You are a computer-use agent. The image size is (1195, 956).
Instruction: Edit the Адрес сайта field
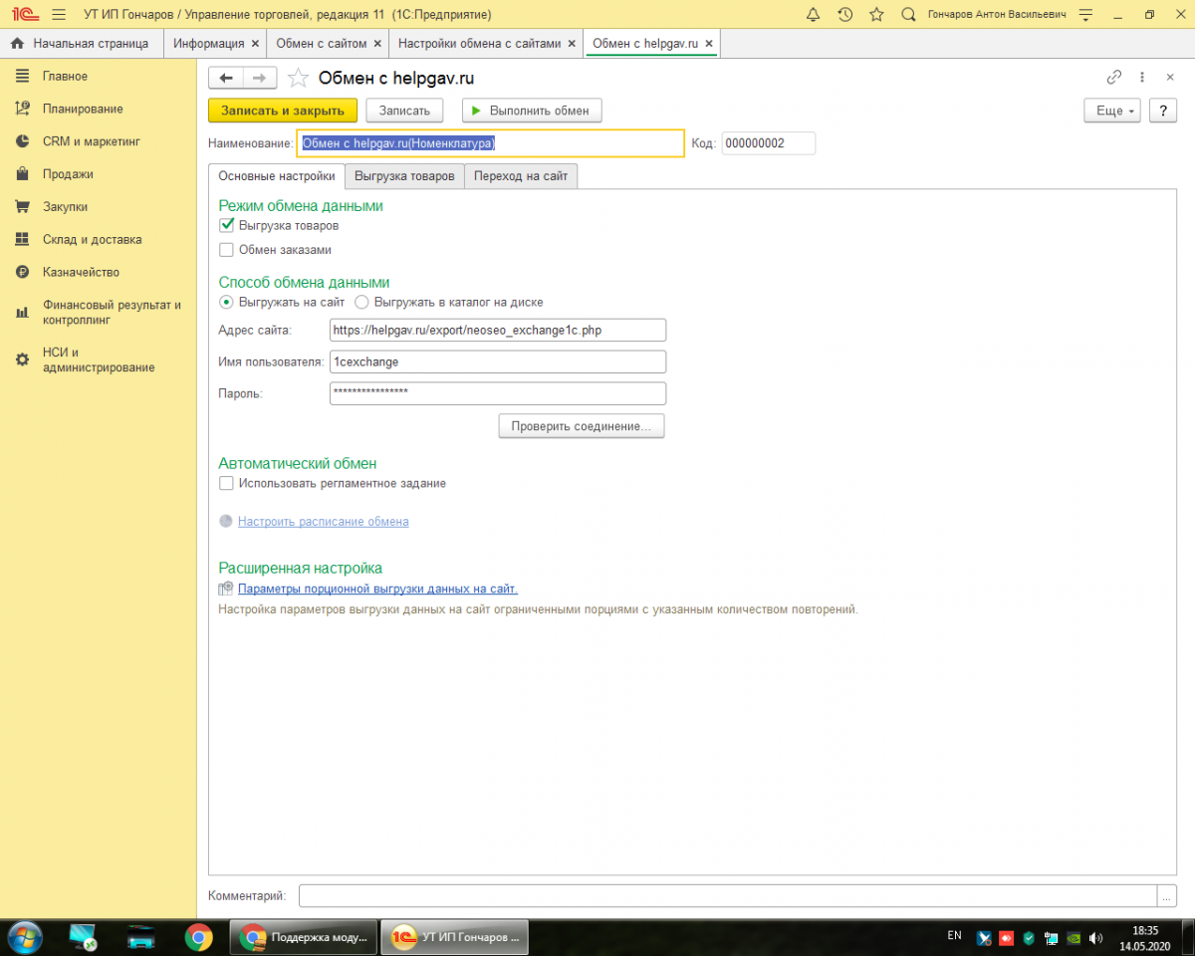tap(498, 330)
